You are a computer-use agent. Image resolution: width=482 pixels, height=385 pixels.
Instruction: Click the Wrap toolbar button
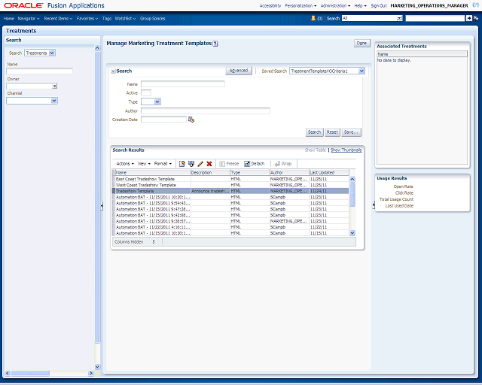pyautogui.click(x=283, y=164)
